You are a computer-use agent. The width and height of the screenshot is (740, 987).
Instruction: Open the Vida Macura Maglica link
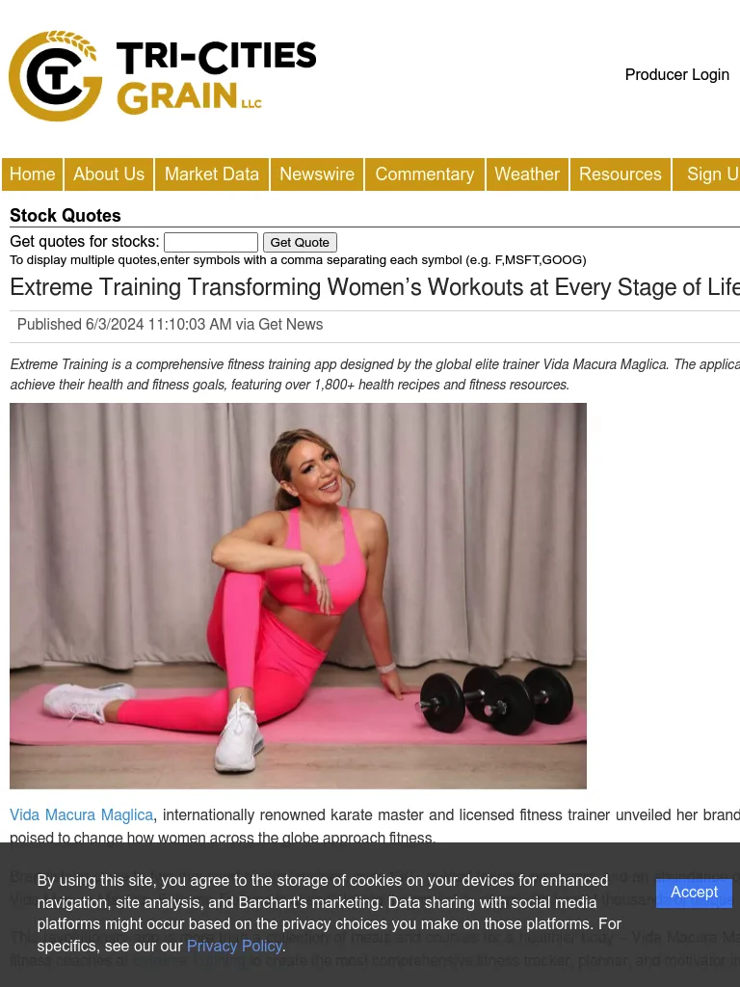coord(82,815)
